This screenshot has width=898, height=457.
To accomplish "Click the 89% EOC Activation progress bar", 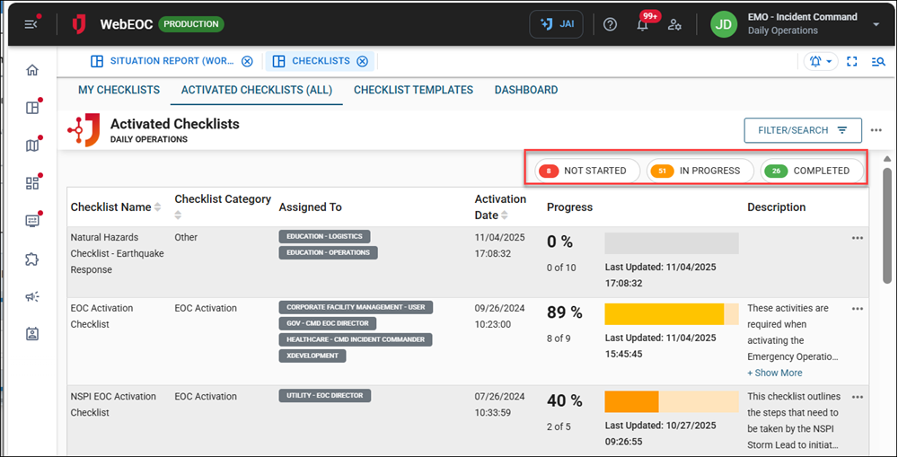I will [x=671, y=313].
